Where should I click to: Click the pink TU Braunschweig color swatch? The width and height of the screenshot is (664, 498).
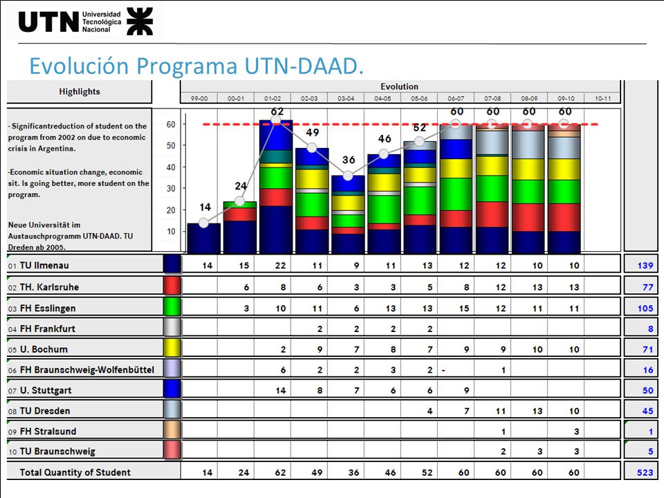(172, 450)
